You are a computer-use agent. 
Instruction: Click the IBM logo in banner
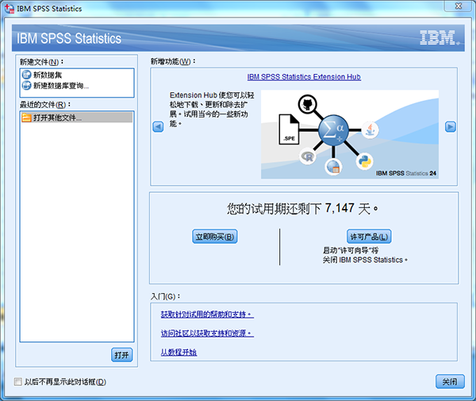[440, 37]
